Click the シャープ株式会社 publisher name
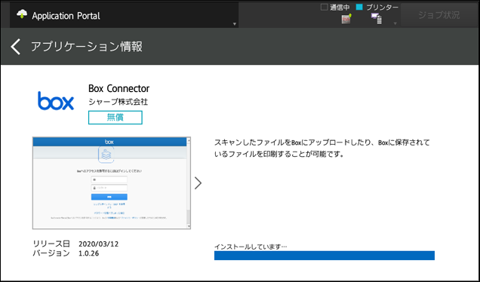The image size is (480, 282). coord(118,102)
